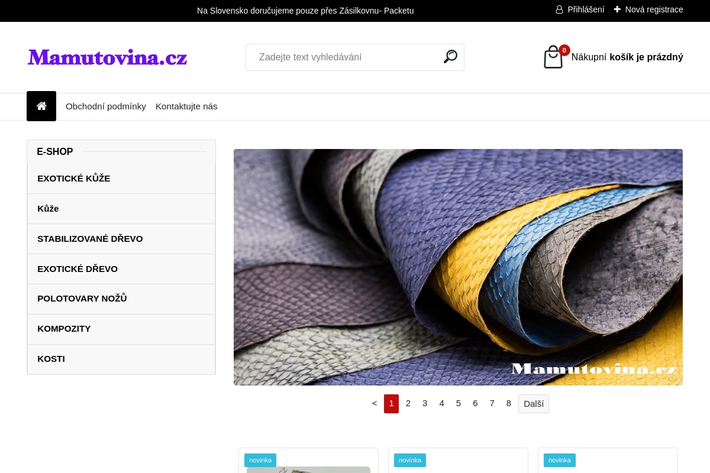Open the shopping bag cart icon

553,57
